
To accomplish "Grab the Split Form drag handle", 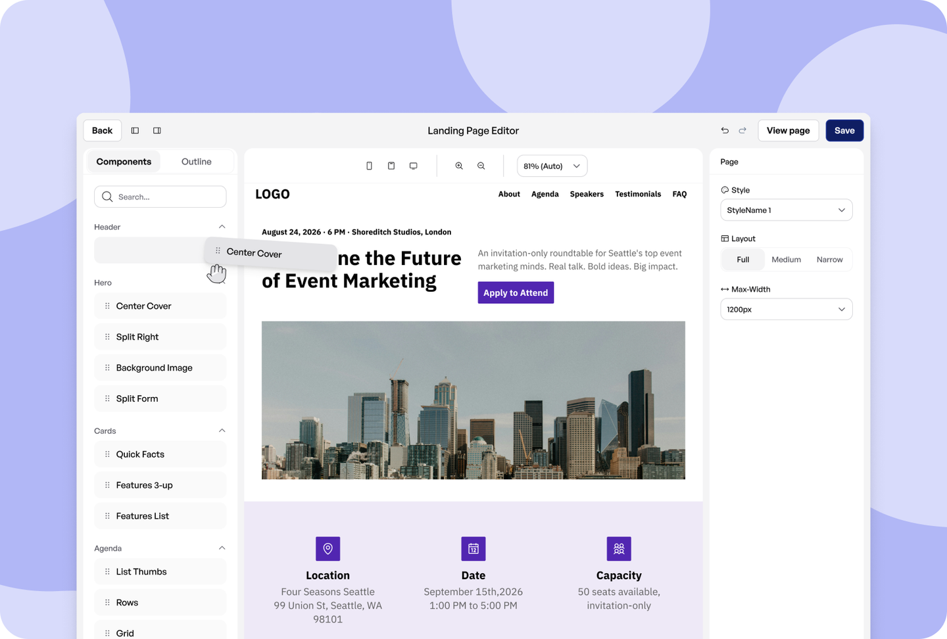I will click(107, 398).
